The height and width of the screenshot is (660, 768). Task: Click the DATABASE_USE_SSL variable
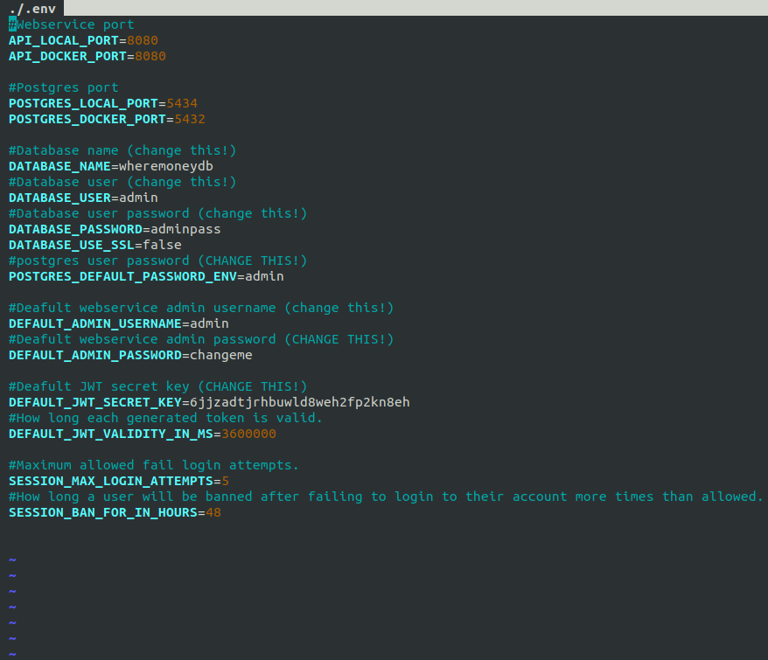coord(72,245)
